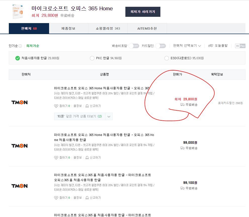
Task: Select the ESD(다운로드) radio option
Action: 166,58
